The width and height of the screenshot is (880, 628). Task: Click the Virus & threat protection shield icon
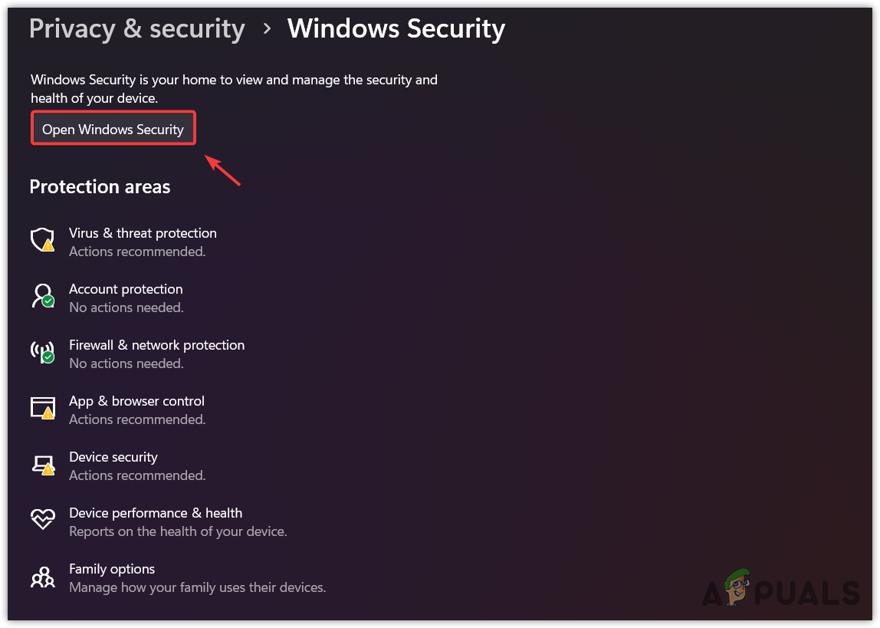[42, 239]
